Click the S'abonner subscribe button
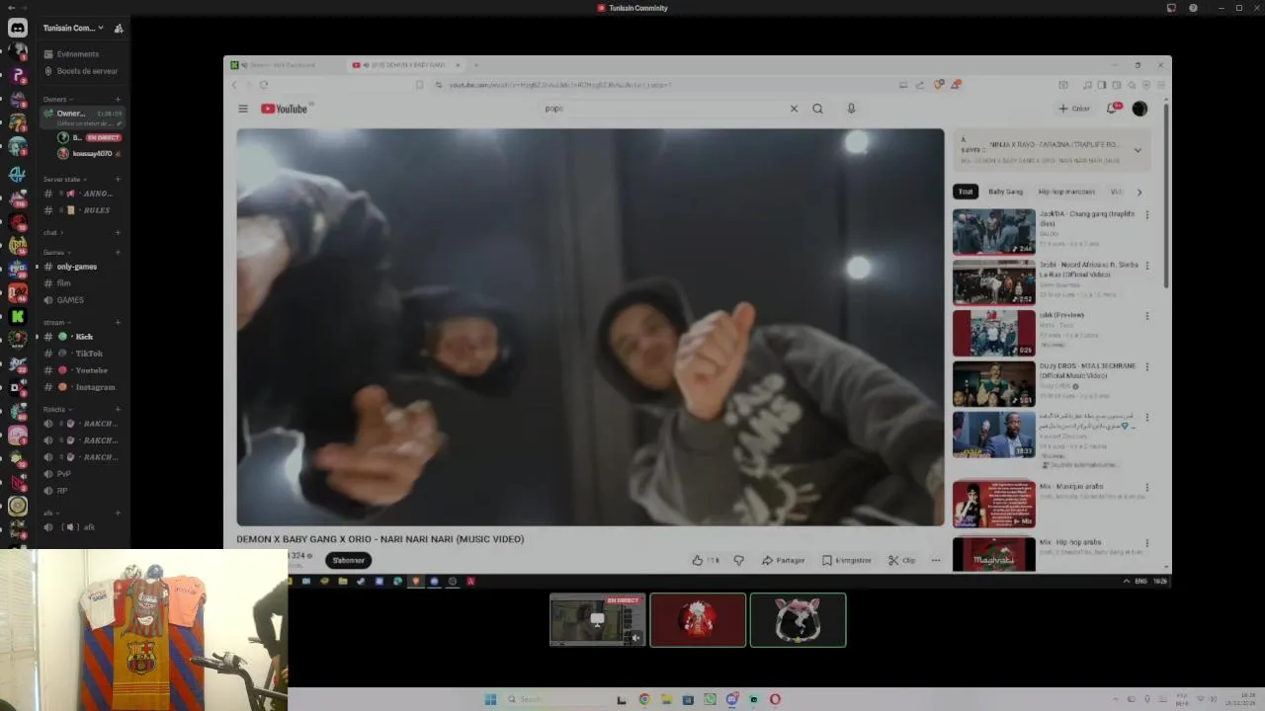Viewport: 1265px width, 711px height. point(348,560)
